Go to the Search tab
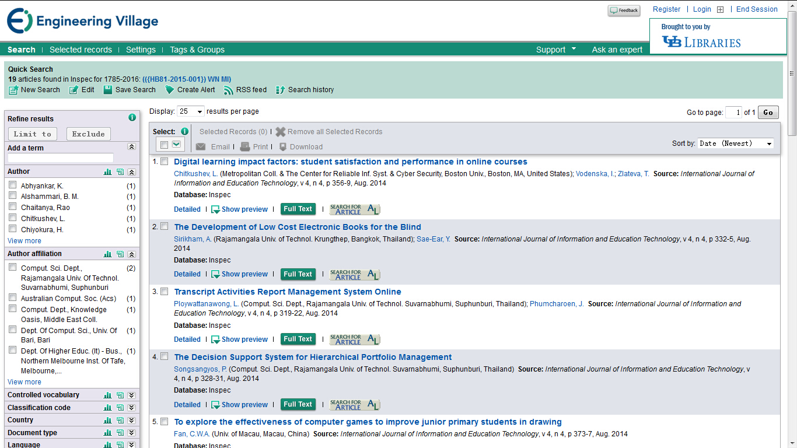Screen dimensions: 797x448 tap(22, 50)
